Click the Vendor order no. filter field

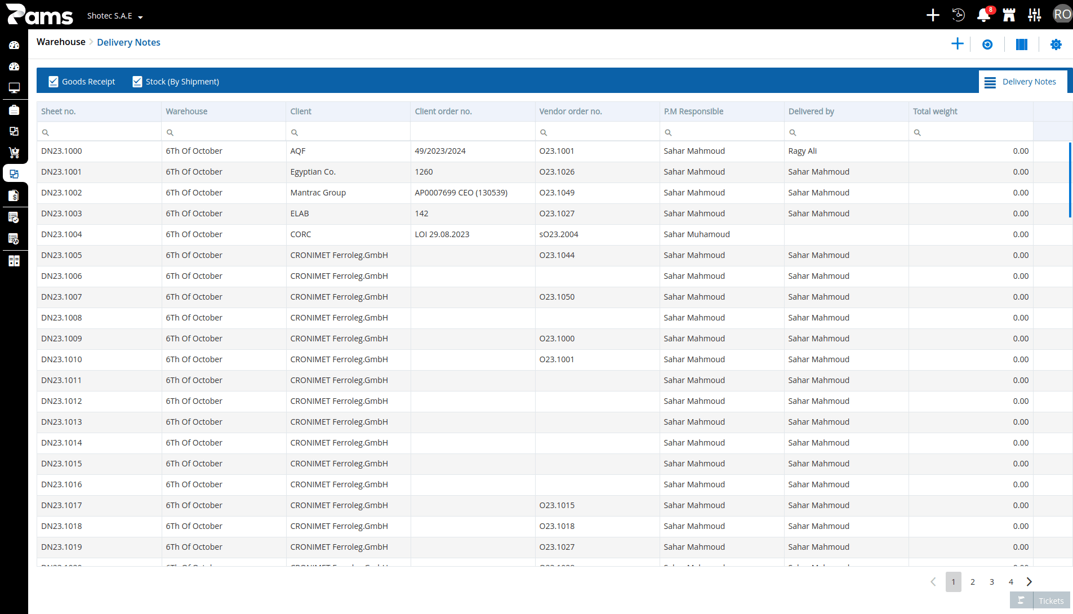[597, 132]
